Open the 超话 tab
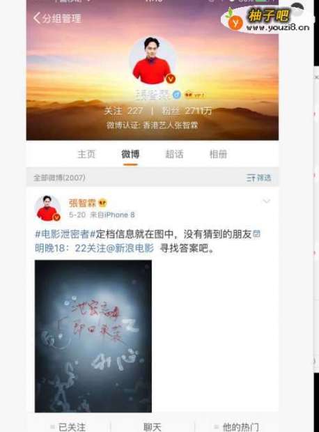Image resolution: width=319 pixels, height=432 pixels. (174, 154)
